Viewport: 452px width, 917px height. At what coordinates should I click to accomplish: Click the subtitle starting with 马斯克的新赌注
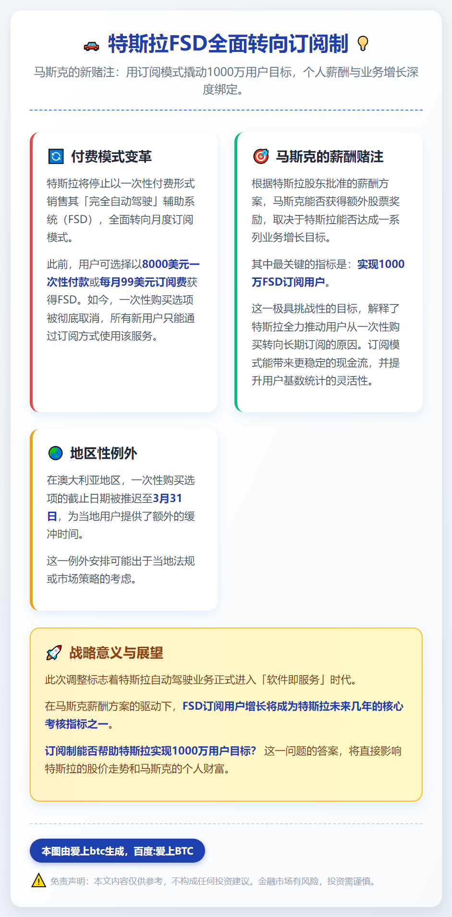point(226,80)
